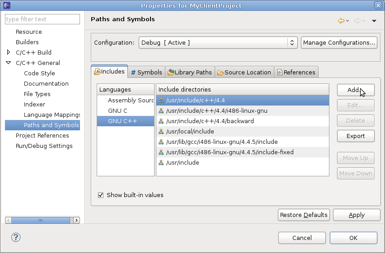Select Paths and Symbols tree item
The height and width of the screenshot is (253, 385).
pyautogui.click(x=42, y=125)
